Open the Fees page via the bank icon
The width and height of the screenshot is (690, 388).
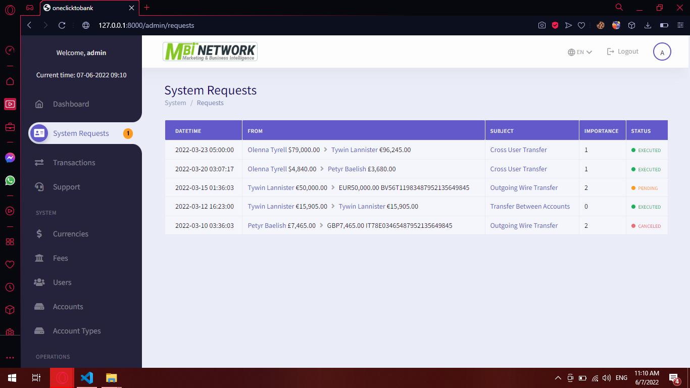(x=39, y=258)
